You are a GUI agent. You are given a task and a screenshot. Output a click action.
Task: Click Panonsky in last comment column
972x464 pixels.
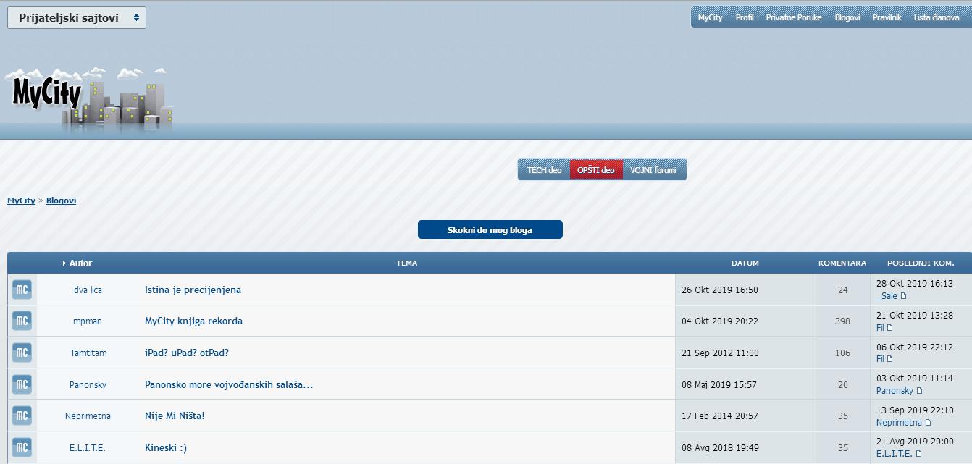coord(895,390)
